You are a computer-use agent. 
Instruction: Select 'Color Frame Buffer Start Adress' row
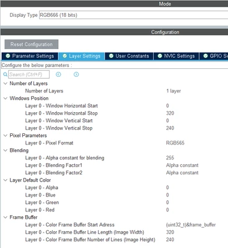pos(70,225)
